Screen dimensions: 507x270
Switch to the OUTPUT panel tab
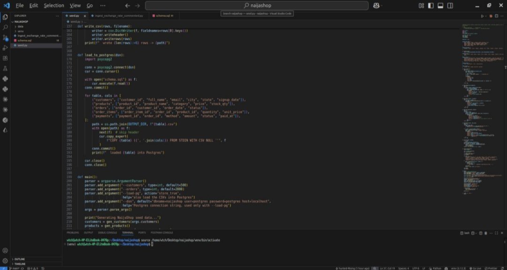pyautogui.click(x=88, y=233)
